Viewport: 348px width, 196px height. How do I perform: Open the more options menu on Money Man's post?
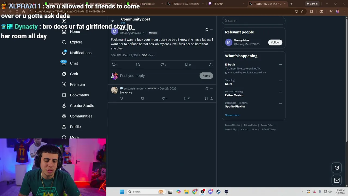click(212, 29)
